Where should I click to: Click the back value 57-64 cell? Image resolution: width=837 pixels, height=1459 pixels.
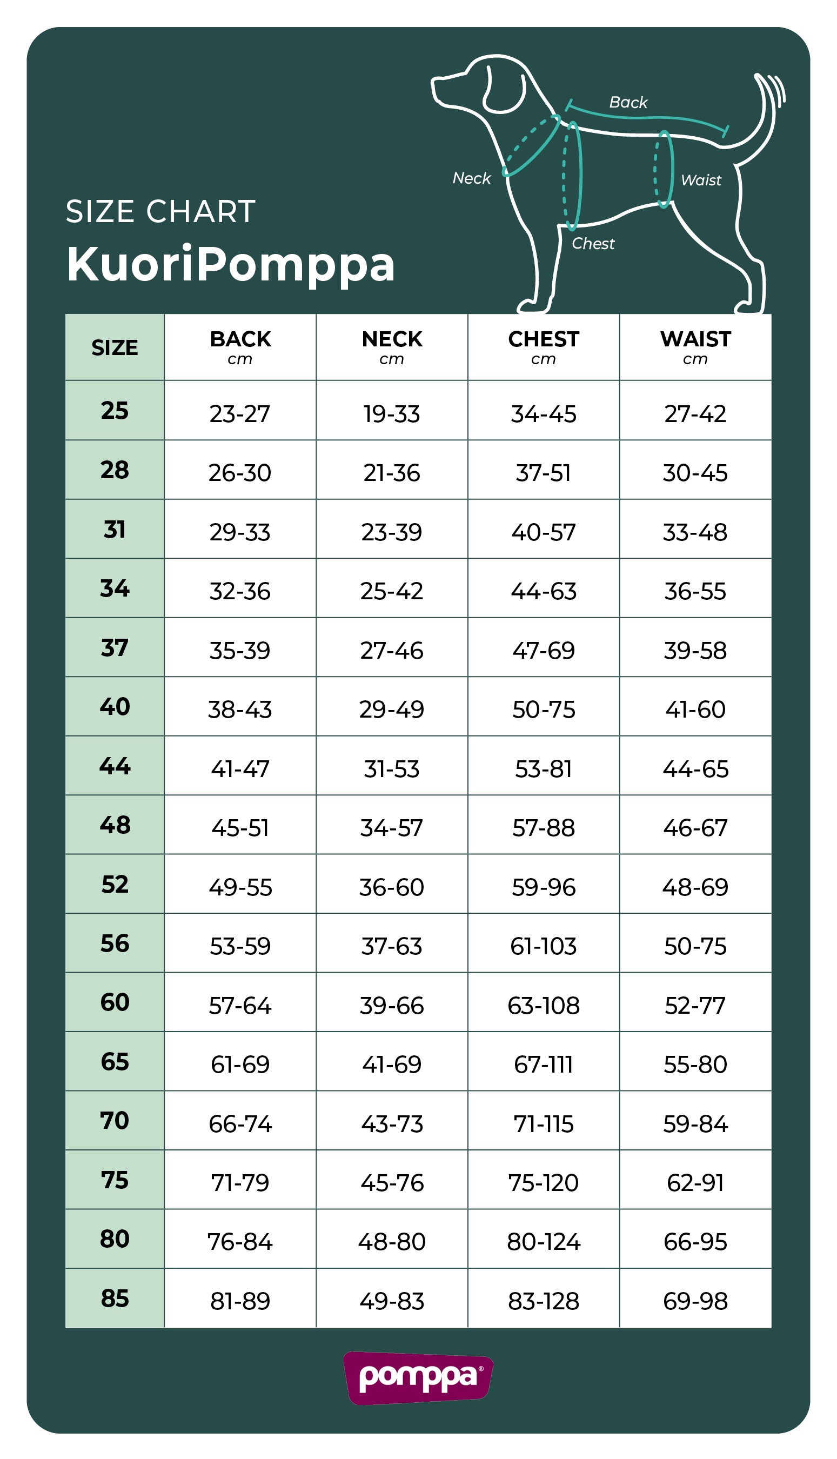coord(240,1006)
